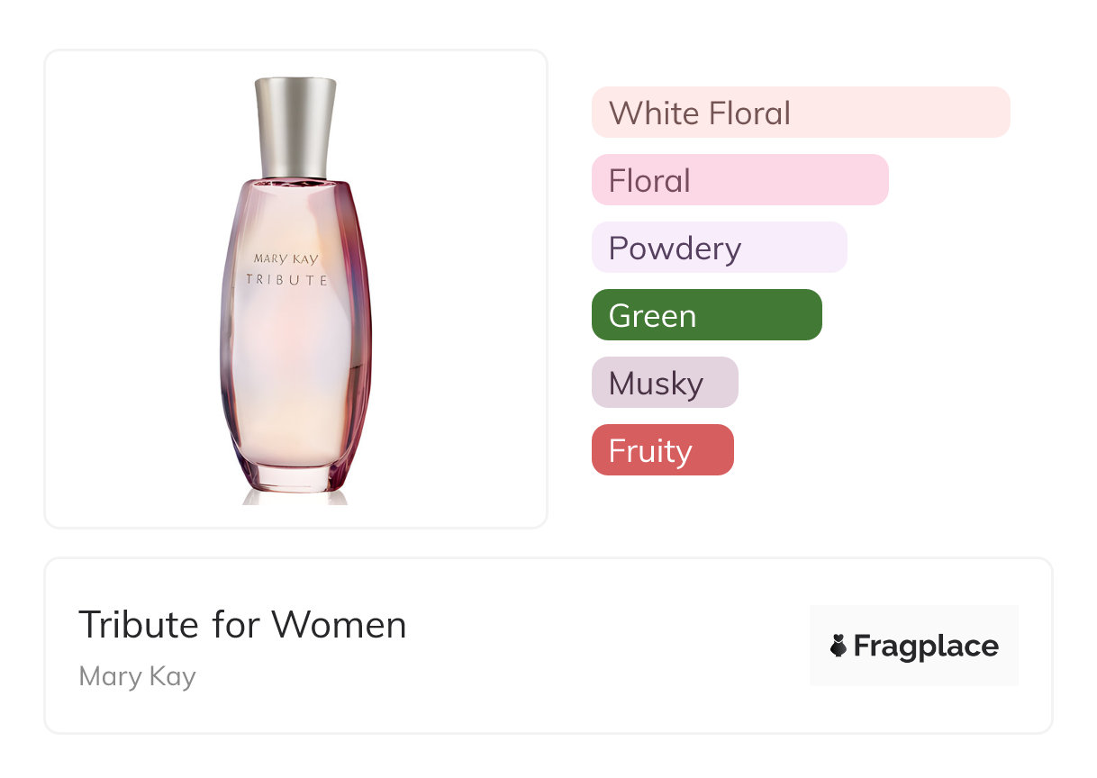
Task: Click the Fragplace wordmark text
Action: [x=926, y=646]
